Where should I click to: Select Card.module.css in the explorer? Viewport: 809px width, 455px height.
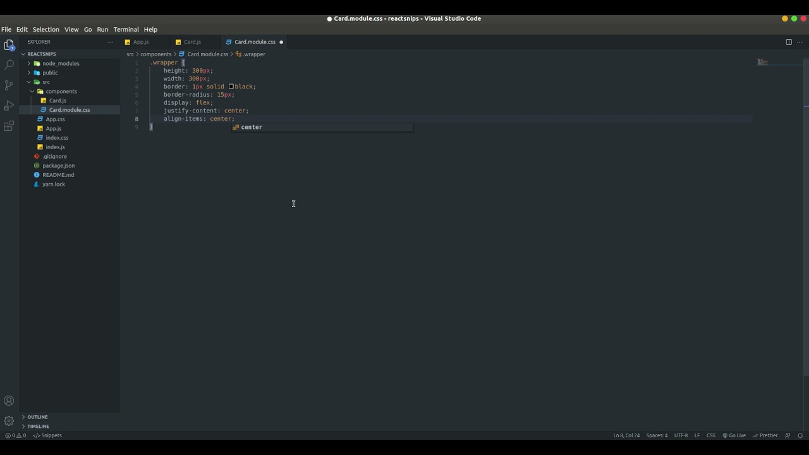pyautogui.click(x=70, y=110)
